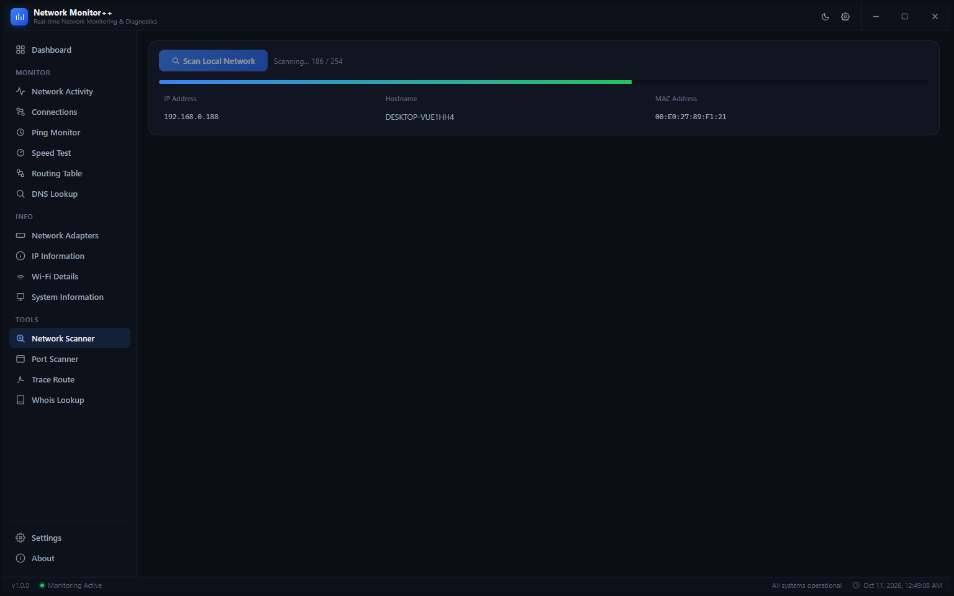The image size is (954, 596).
Task: Click the Hostname column header
Action: click(x=401, y=99)
